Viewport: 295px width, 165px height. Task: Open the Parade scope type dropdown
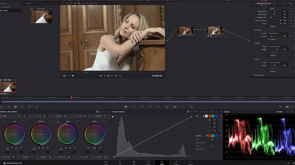click(x=280, y=112)
